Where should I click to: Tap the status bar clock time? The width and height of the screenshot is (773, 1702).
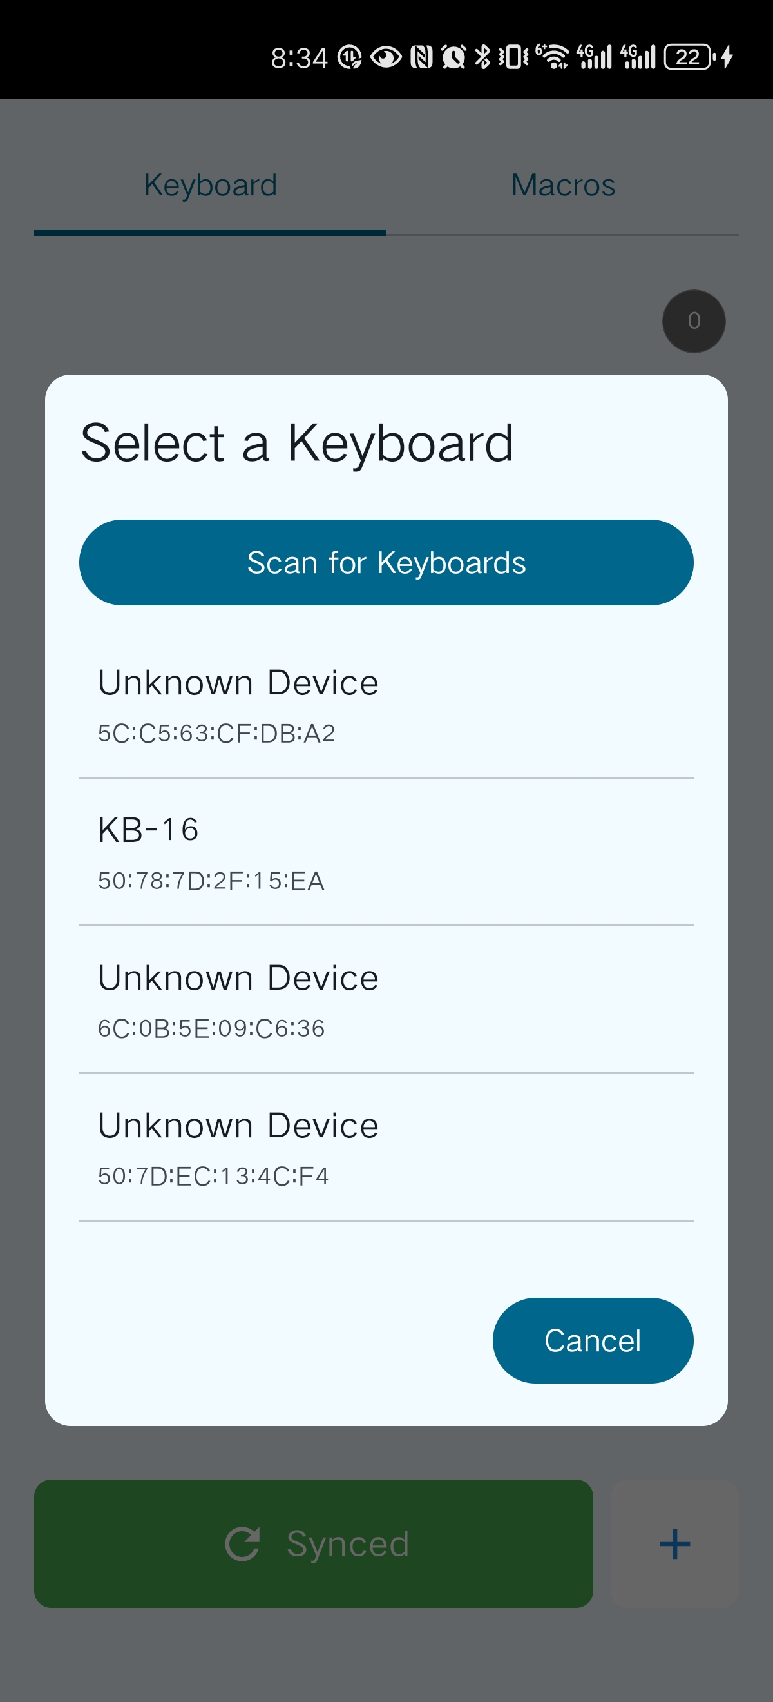click(x=298, y=58)
